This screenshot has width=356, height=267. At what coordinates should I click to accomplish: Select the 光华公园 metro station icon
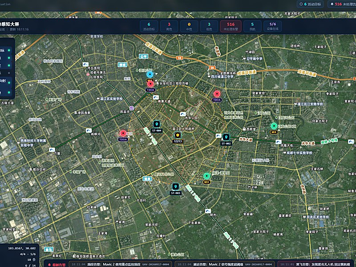[183, 114]
